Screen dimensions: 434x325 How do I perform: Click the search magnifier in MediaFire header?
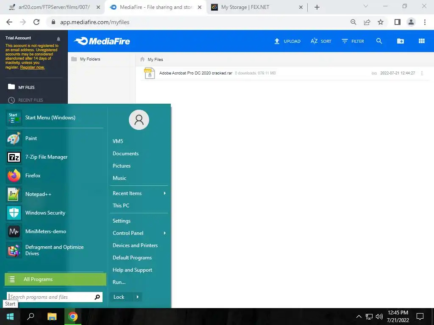pyautogui.click(x=379, y=41)
